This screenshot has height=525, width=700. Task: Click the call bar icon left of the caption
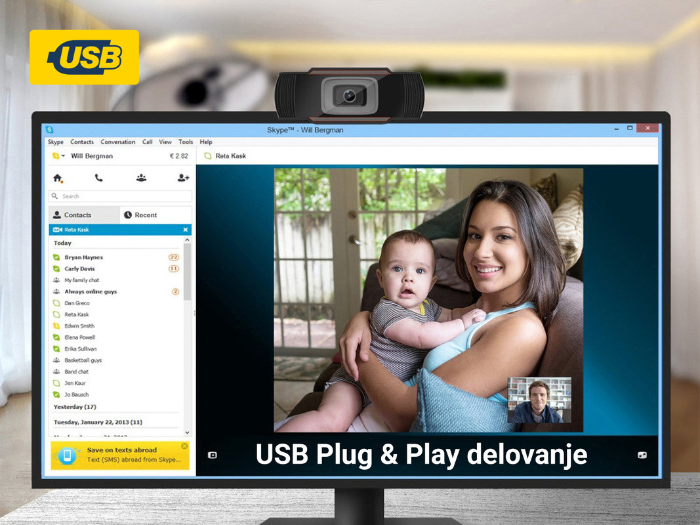pyautogui.click(x=213, y=455)
